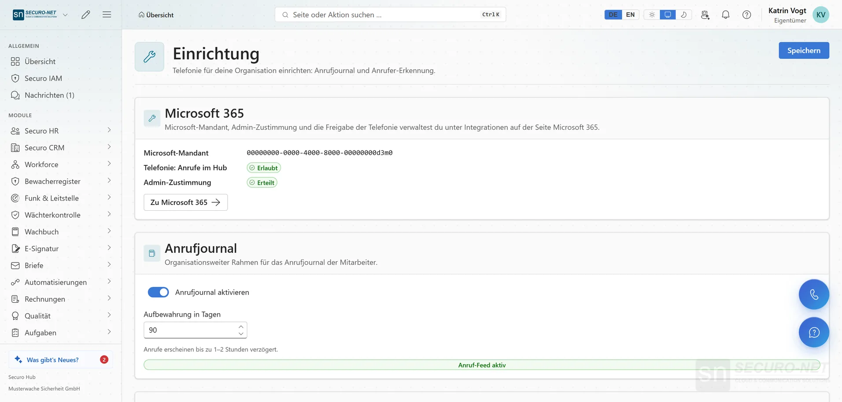This screenshot has width=842, height=402.
Task: Open the organisation switcher chevron beside logo
Action: 65,15
